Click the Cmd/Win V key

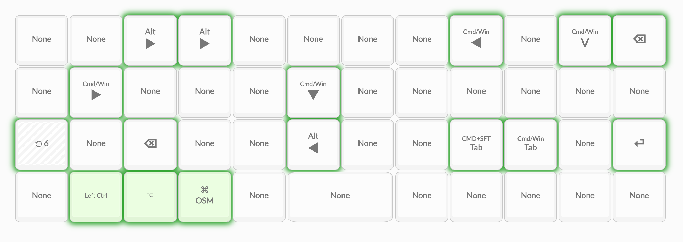(585, 40)
